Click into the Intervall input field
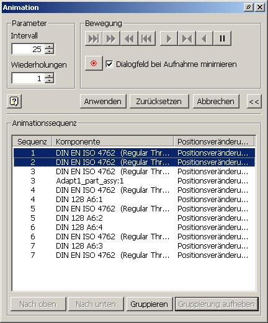The image size is (268, 323). click(28, 49)
